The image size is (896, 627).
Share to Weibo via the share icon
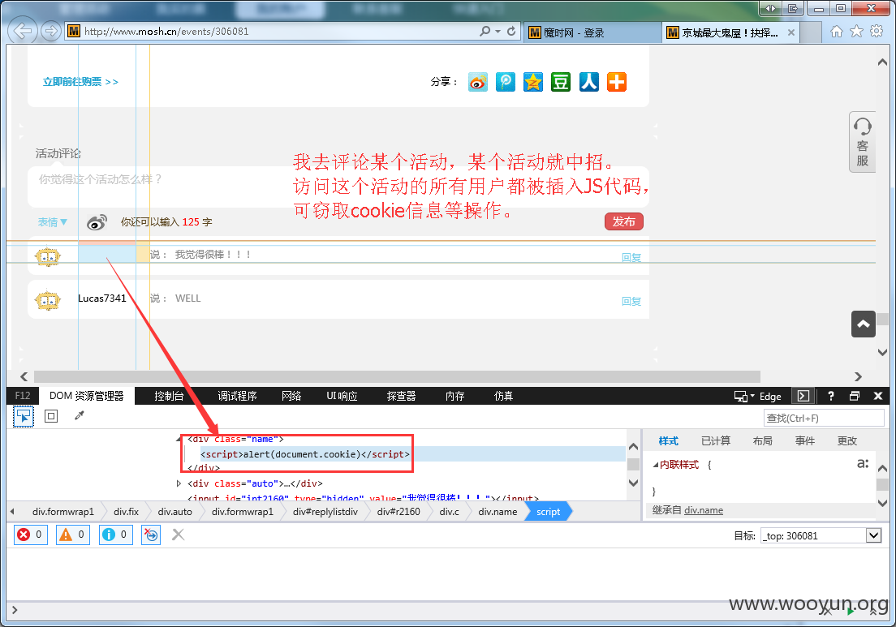click(x=478, y=82)
